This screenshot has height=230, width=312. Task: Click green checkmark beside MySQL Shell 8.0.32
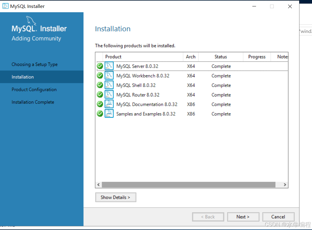click(x=100, y=85)
